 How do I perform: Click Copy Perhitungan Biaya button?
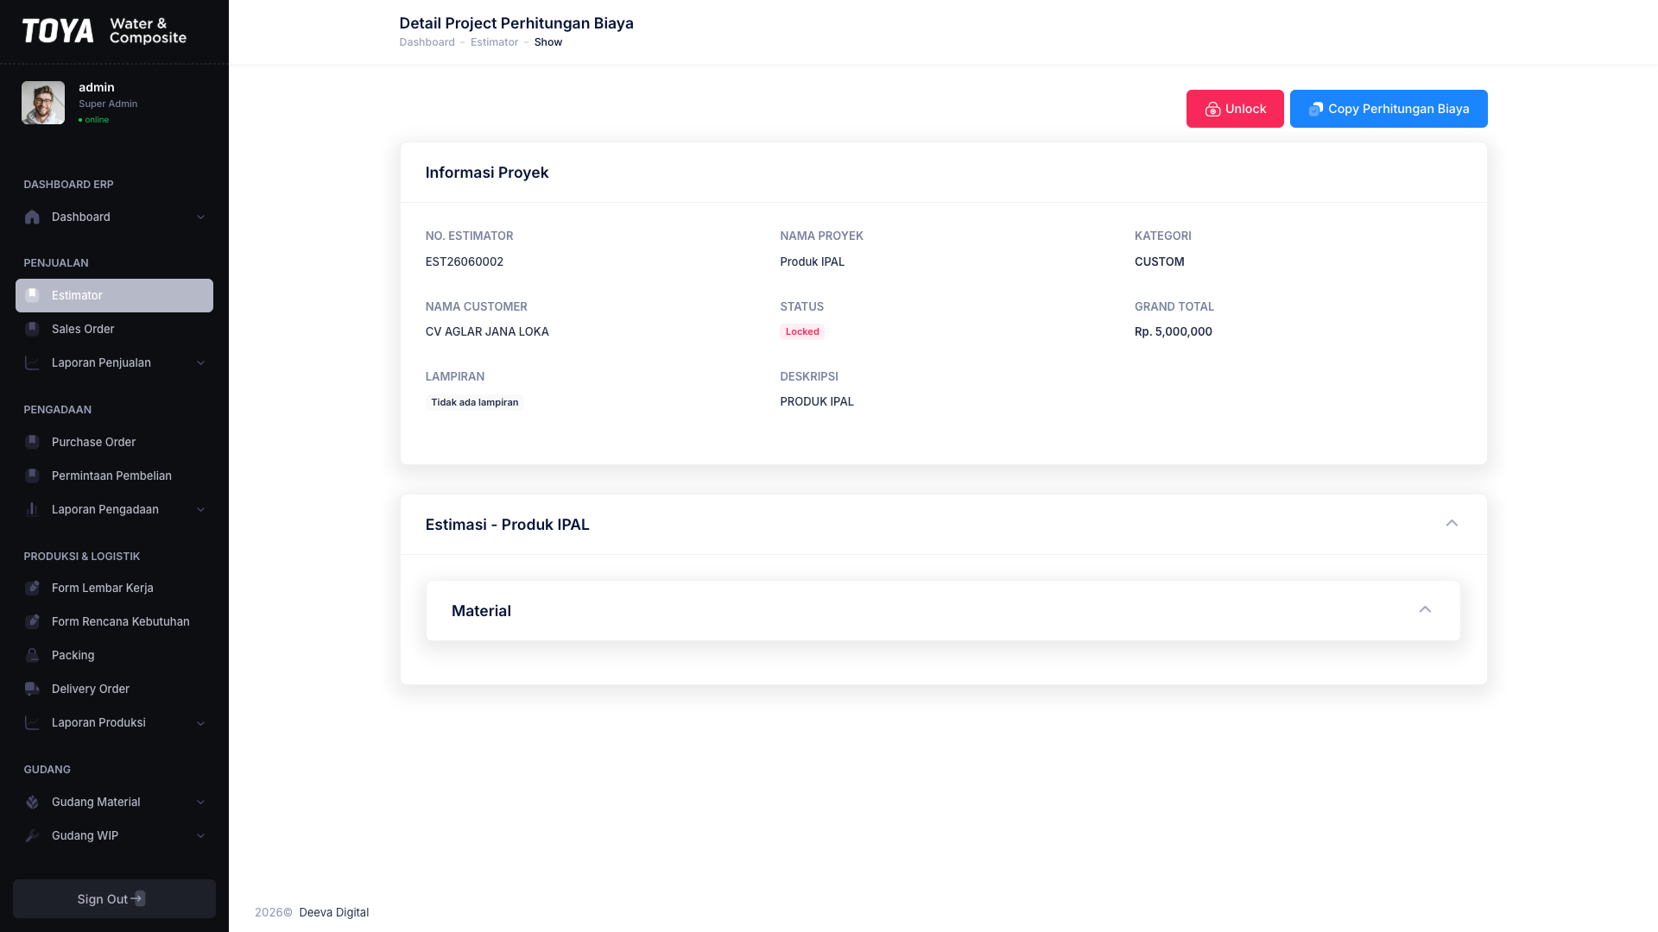(1389, 109)
